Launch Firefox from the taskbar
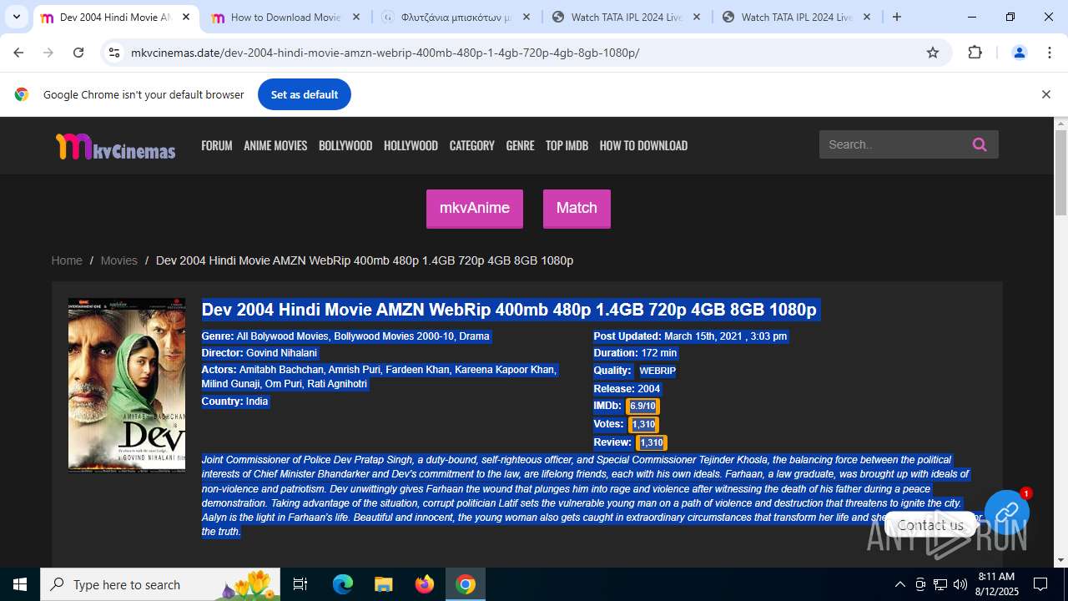This screenshot has height=601, width=1068. (x=425, y=584)
